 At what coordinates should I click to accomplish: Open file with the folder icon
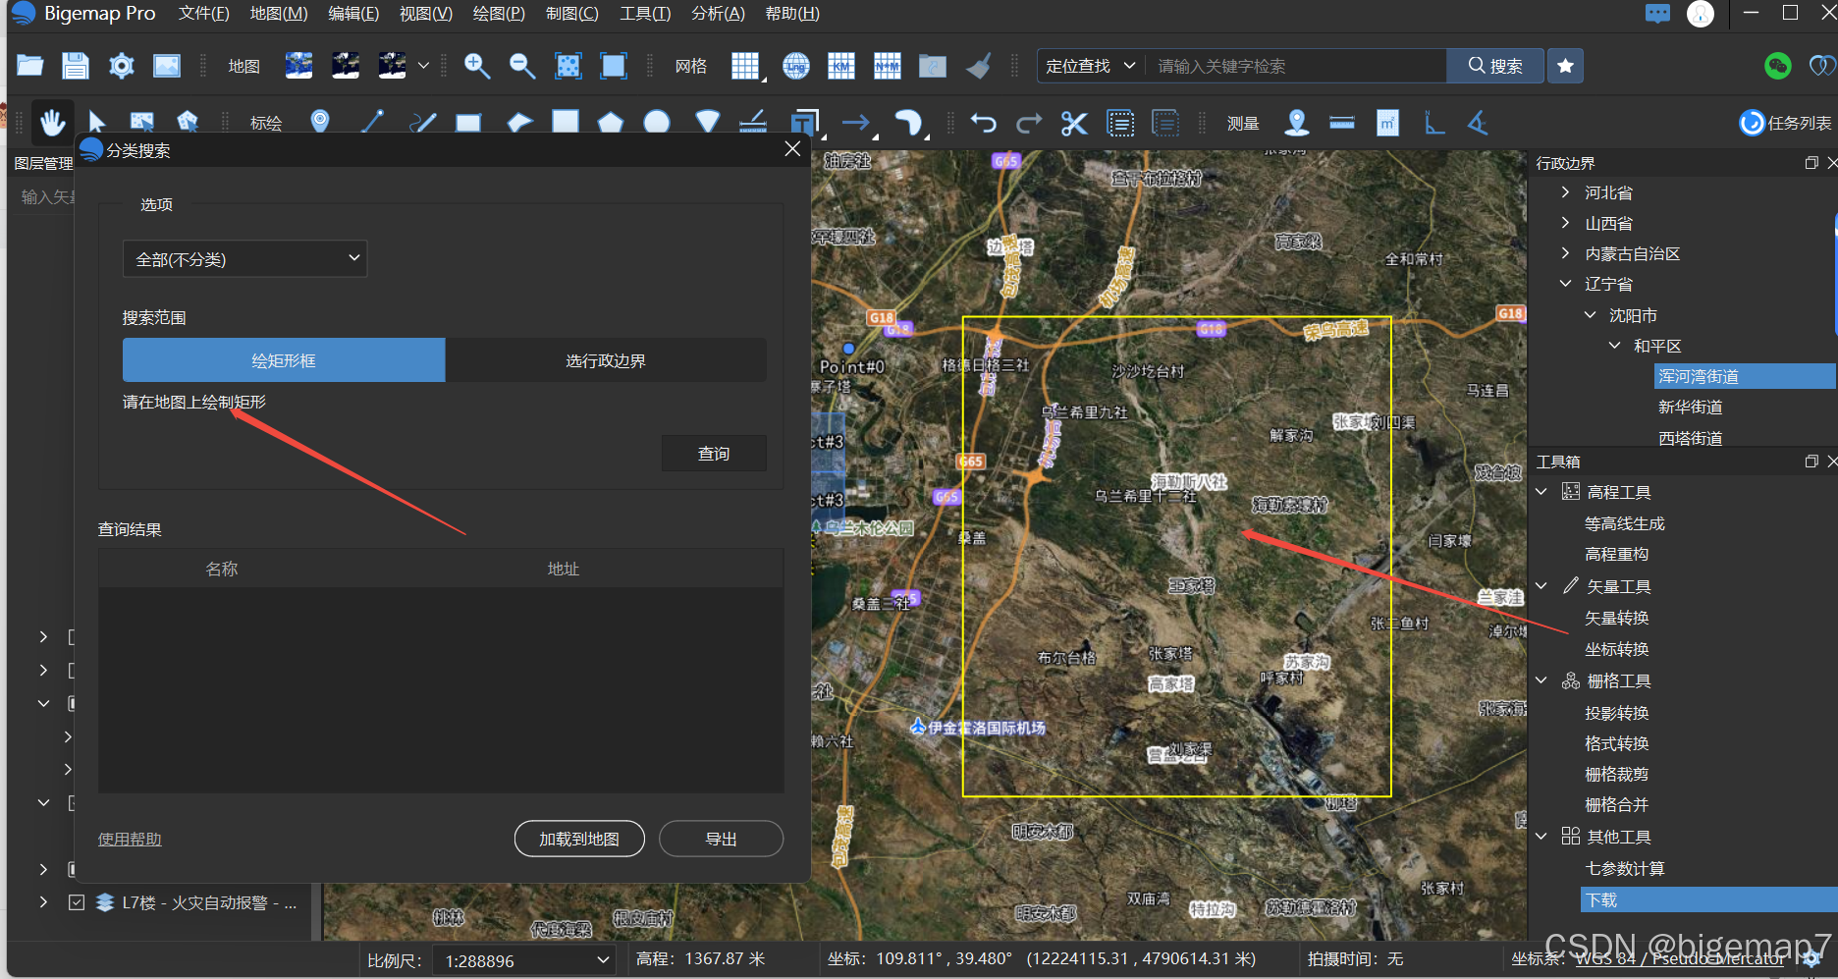tap(30, 66)
